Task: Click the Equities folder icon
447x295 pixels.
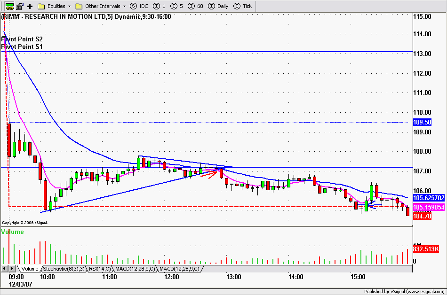Action: (41, 6)
